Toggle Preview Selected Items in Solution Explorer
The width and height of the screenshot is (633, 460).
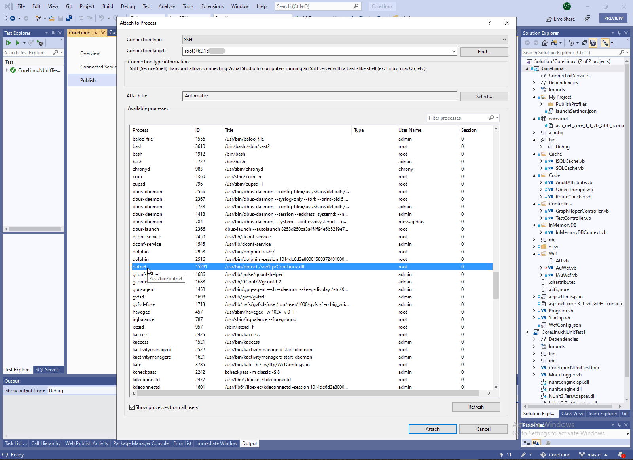(605, 43)
